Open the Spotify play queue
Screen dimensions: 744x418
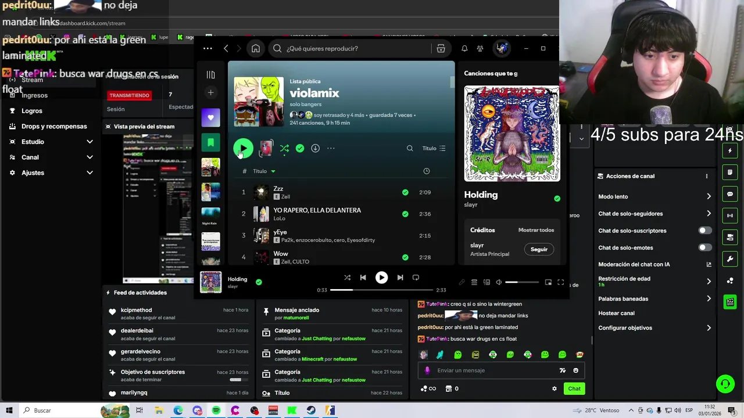pyautogui.click(x=474, y=283)
